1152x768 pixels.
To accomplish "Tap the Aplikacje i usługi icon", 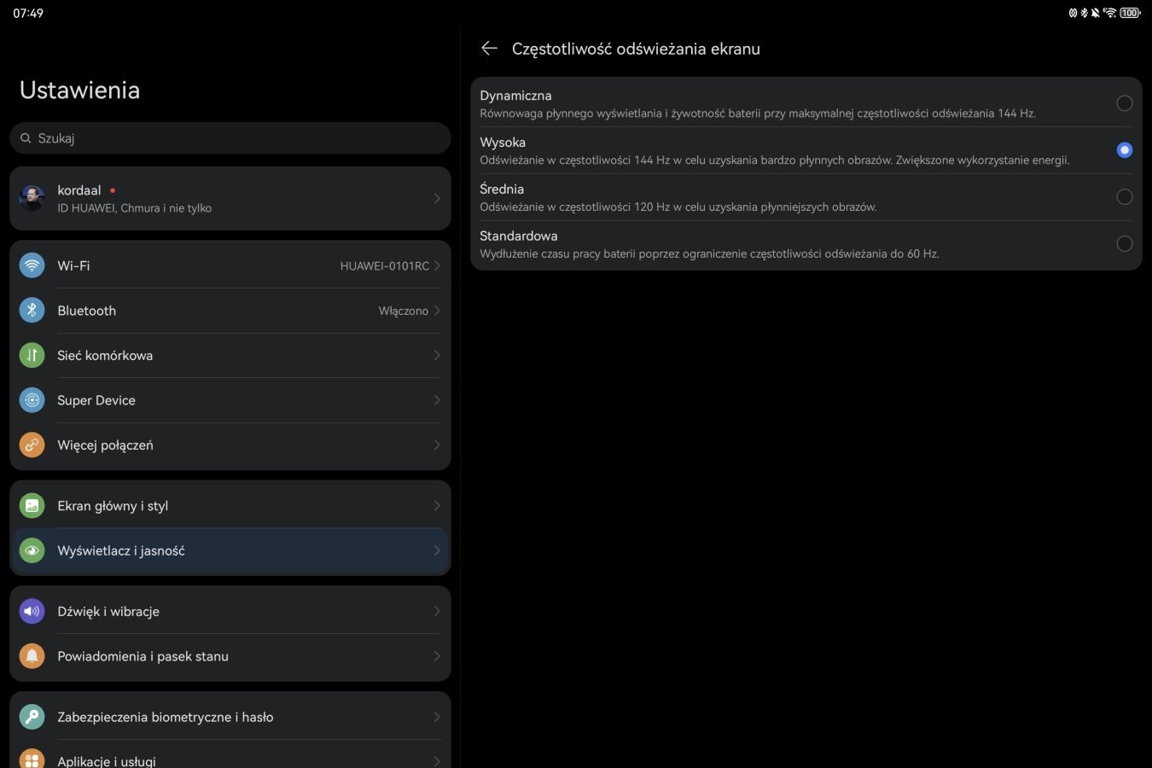I will 32,760.
